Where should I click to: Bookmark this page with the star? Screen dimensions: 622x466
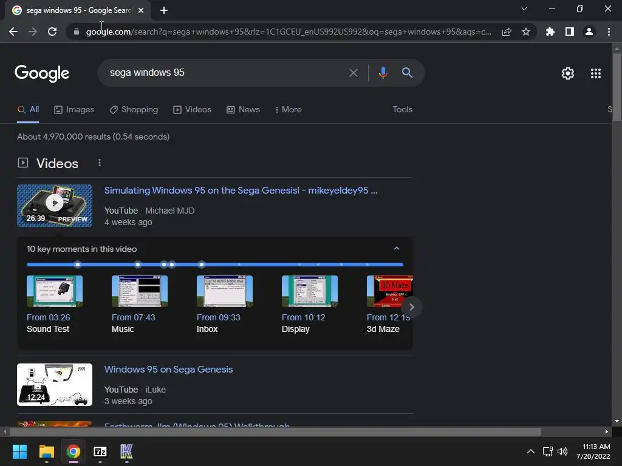(x=526, y=32)
